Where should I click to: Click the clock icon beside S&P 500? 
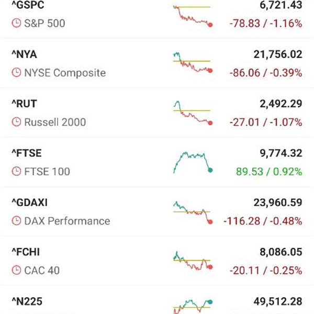point(17,24)
